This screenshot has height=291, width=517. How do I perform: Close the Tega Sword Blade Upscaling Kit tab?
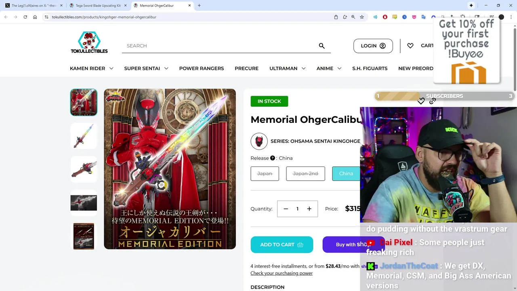[x=125, y=6]
